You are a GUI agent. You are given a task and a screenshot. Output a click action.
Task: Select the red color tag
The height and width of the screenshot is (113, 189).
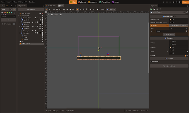click(4, 13)
